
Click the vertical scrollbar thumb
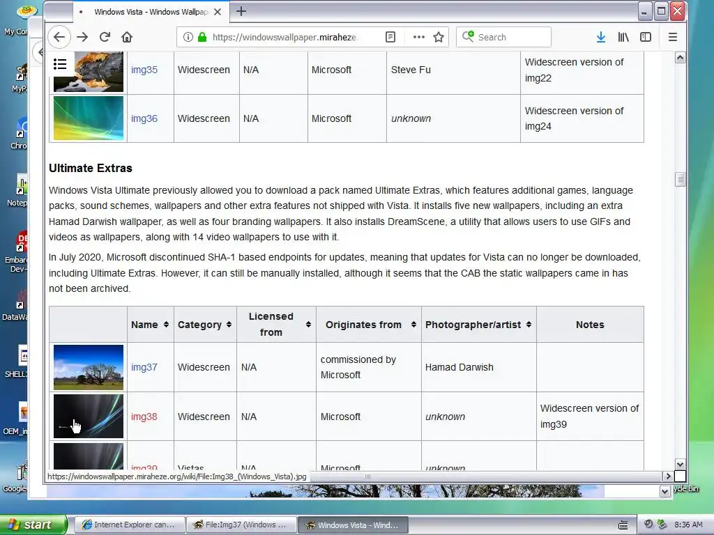pos(681,179)
